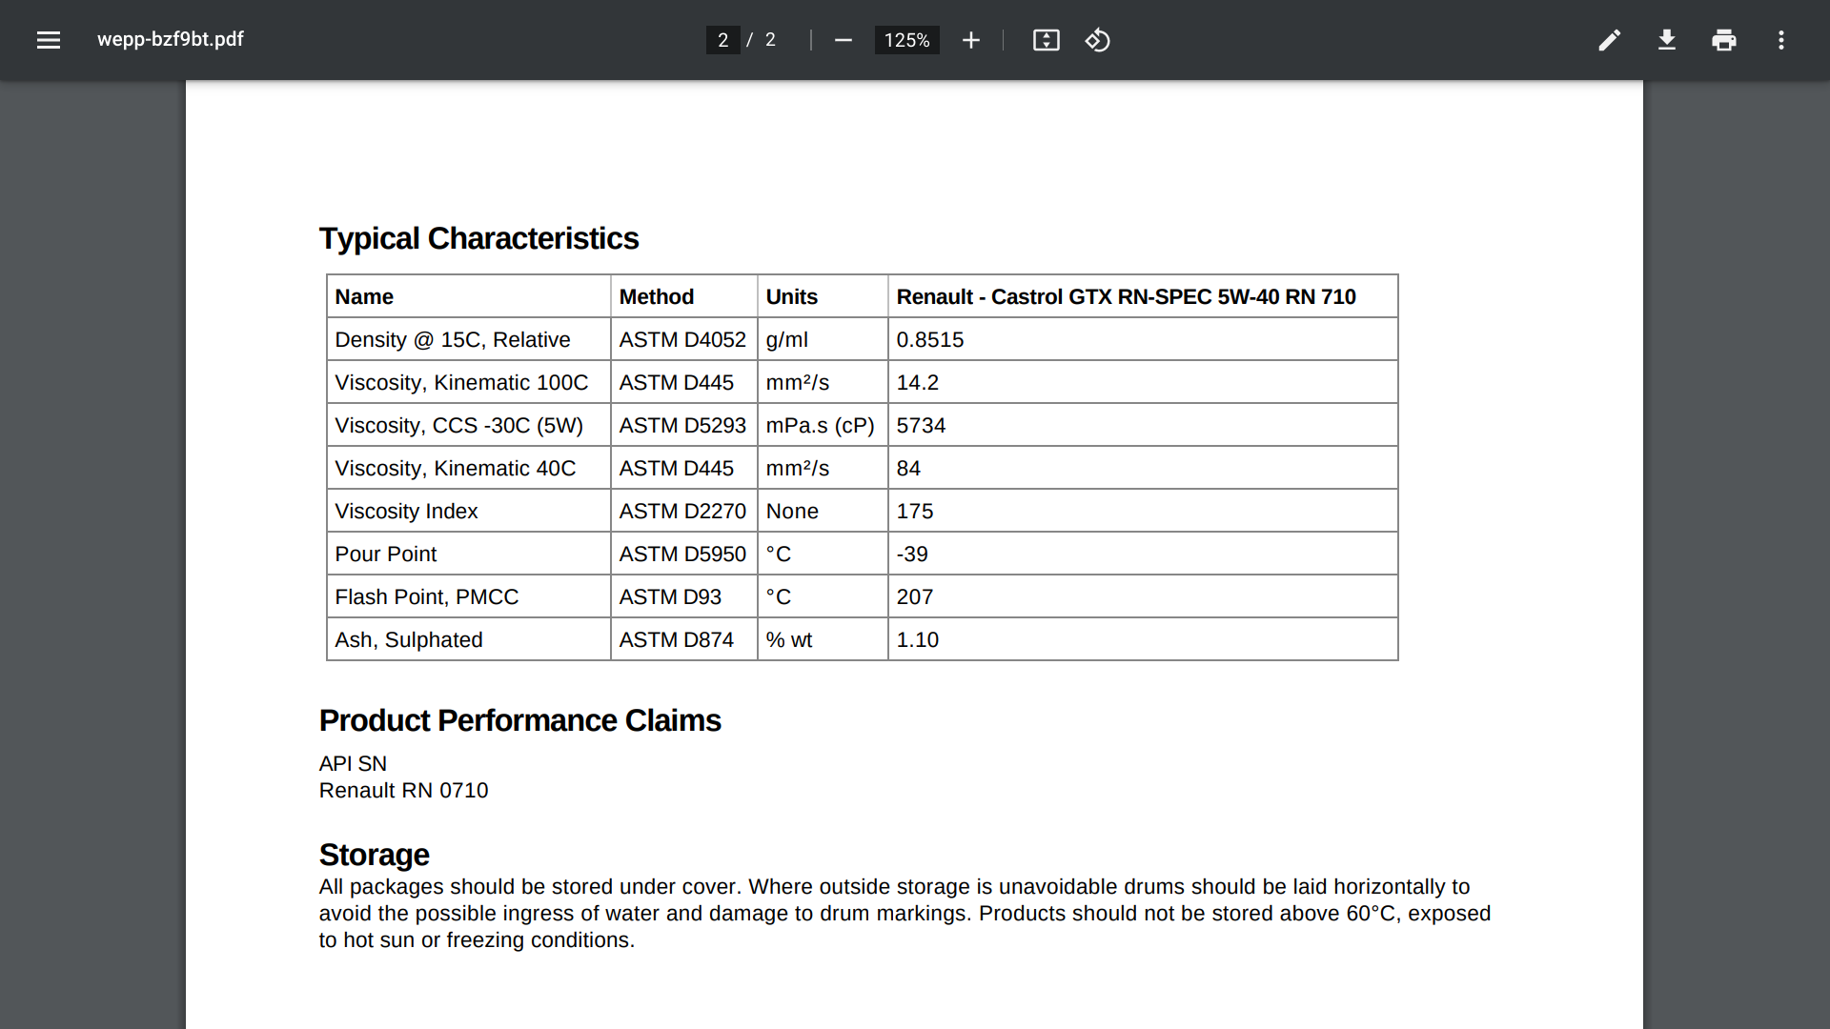Click the total page count 2
Viewport: 1830px width, 1029px height.
point(770,40)
